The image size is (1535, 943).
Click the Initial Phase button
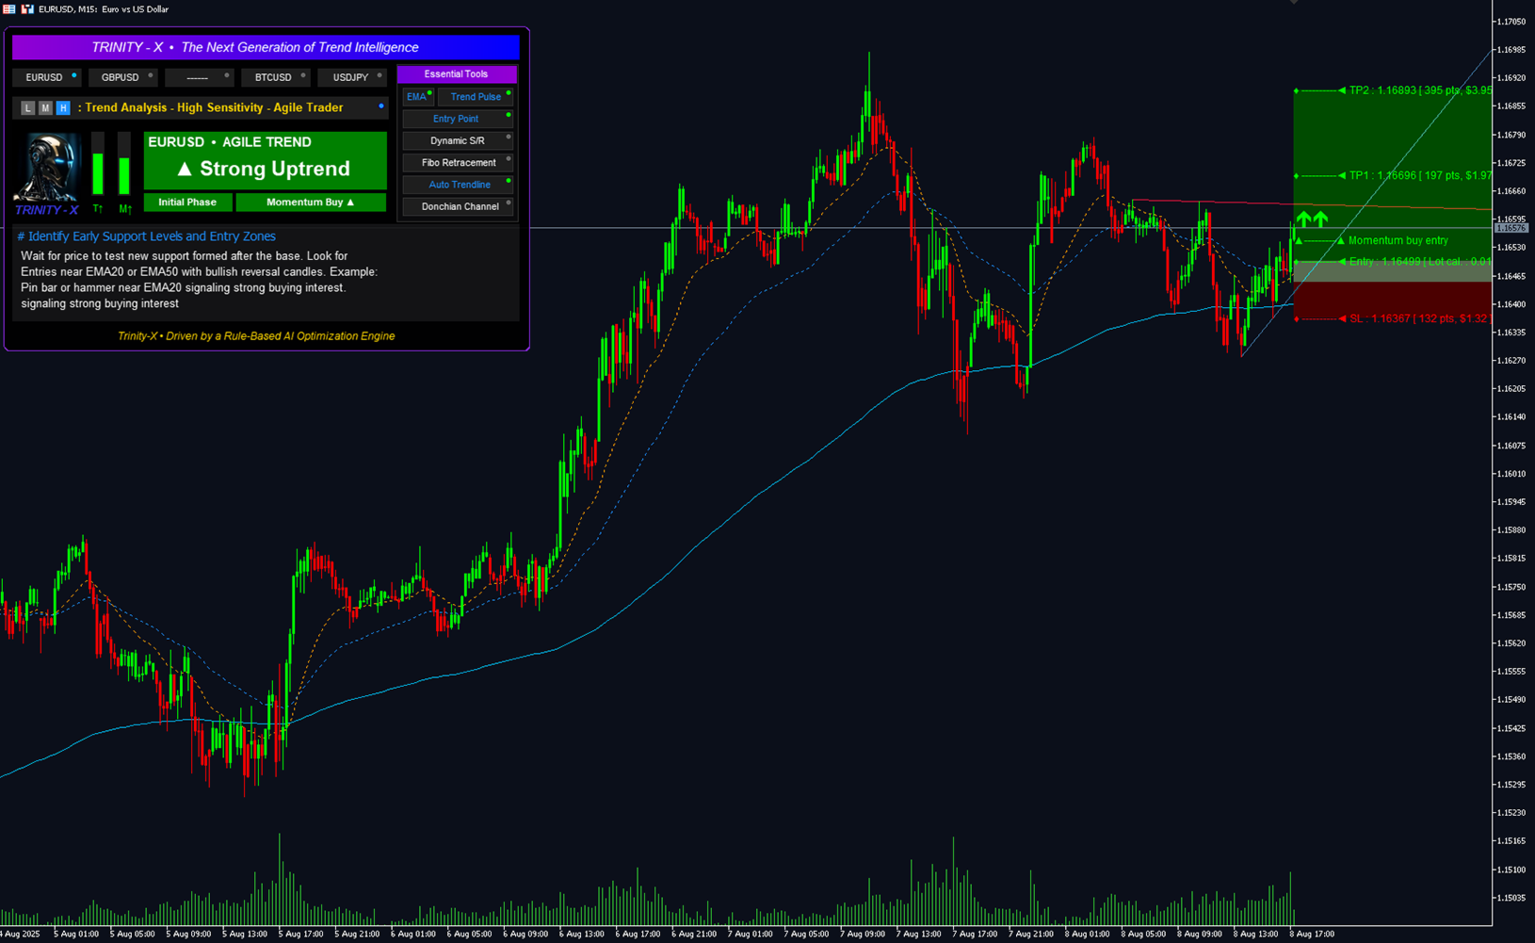click(187, 202)
